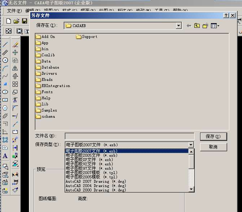Open the view menu icon in the dialog
This screenshot has width=242, height=212.
pos(215,26)
